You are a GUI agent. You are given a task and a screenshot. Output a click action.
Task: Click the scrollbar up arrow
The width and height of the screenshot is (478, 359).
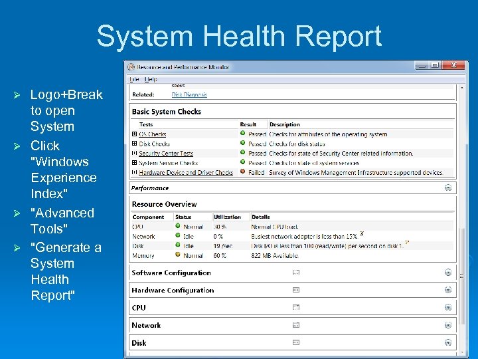click(462, 88)
